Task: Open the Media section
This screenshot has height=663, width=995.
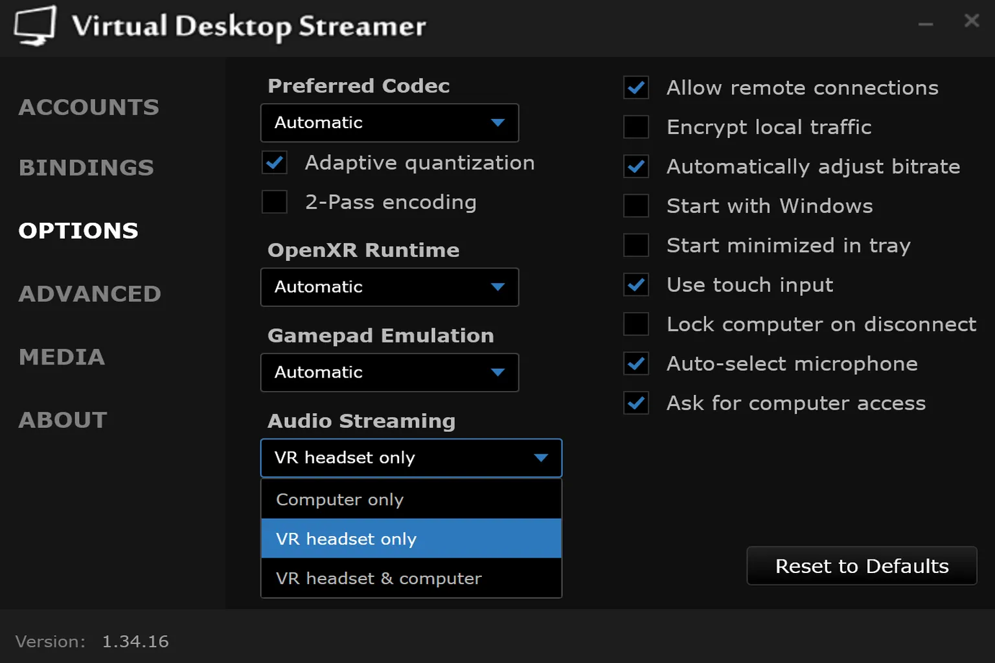Action: click(62, 357)
